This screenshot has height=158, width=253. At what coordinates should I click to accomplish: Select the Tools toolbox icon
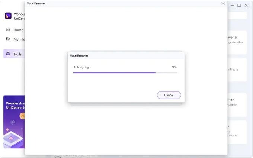[x=8, y=54]
